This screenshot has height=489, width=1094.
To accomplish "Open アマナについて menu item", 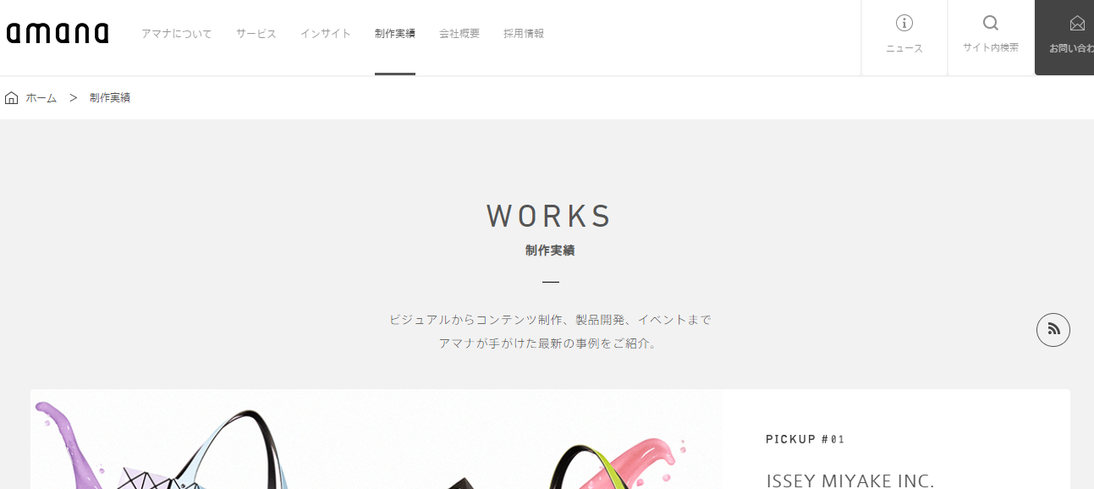I will [177, 34].
